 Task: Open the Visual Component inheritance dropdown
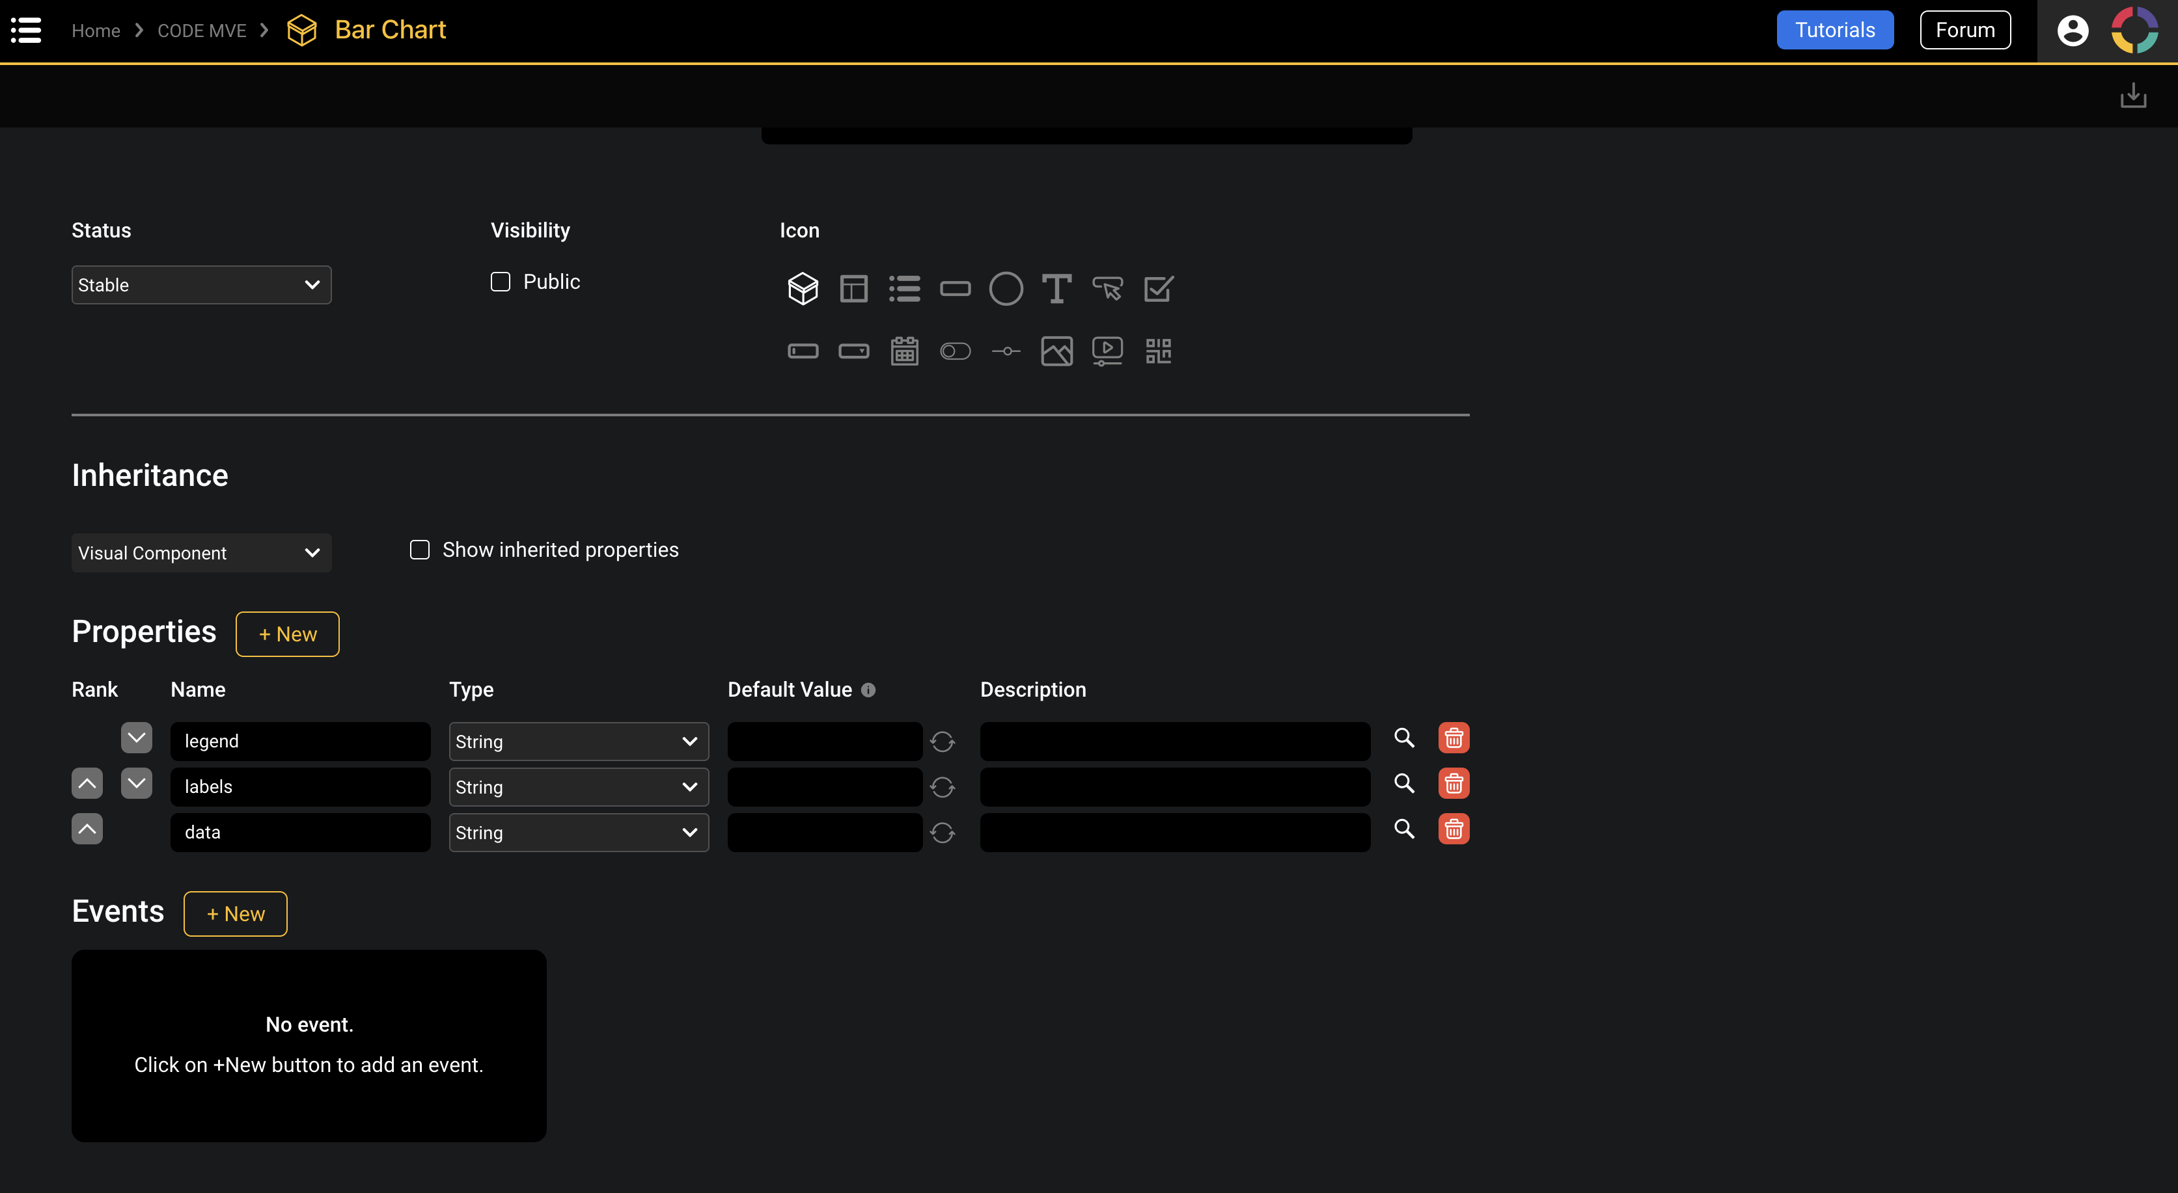201,552
